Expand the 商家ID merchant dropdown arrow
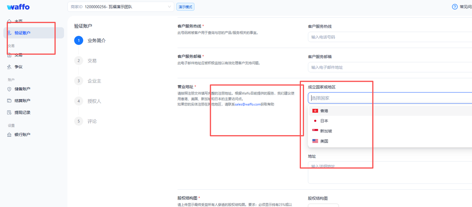This screenshot has height=207, width=472. pyautogui.click(x=170, y=7)
